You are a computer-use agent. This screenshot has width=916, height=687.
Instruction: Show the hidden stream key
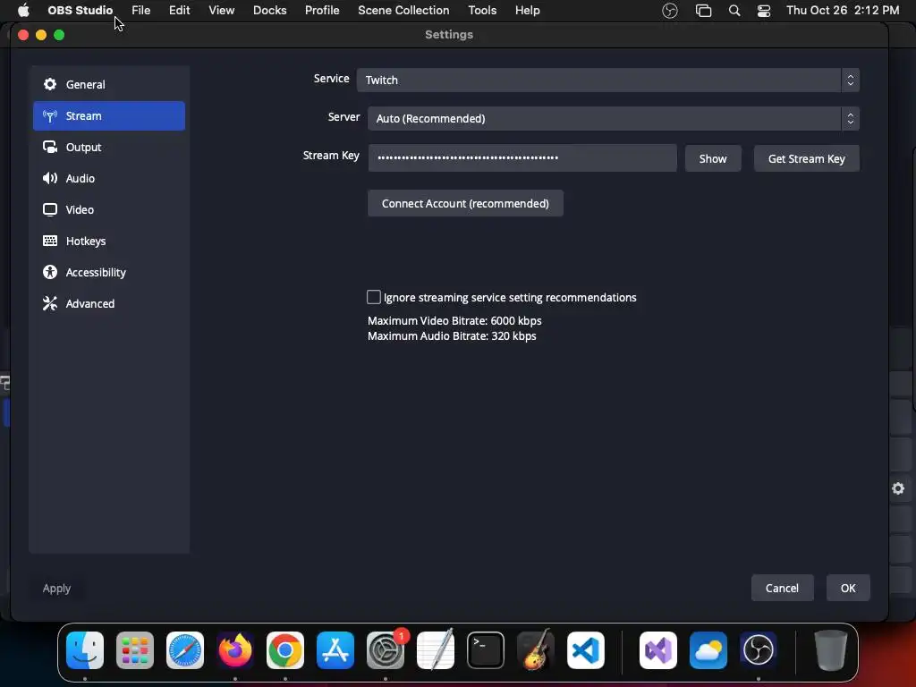713,158
